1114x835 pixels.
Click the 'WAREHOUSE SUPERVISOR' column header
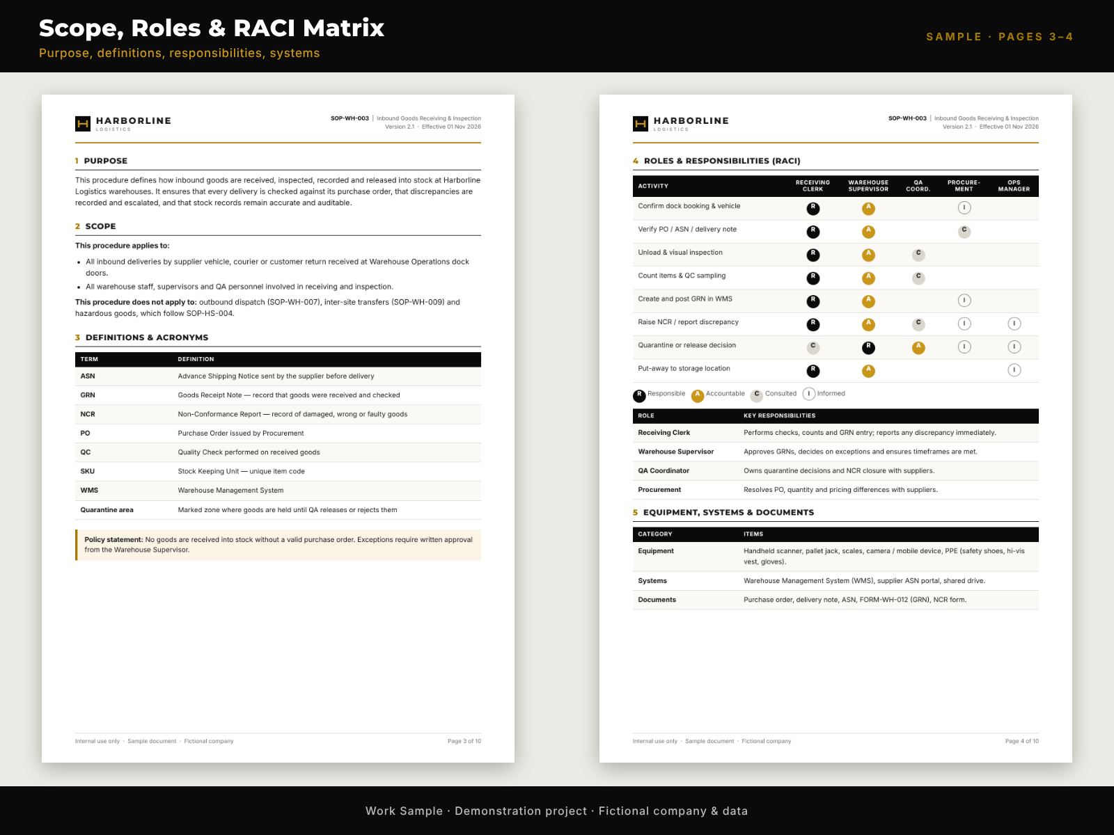click(868, 186)
